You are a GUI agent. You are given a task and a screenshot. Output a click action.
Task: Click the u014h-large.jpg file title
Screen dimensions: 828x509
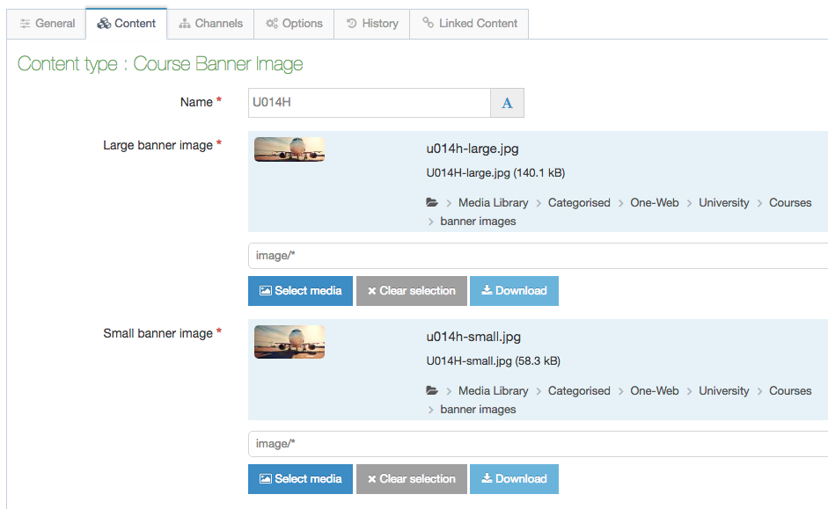click(473, 149)
